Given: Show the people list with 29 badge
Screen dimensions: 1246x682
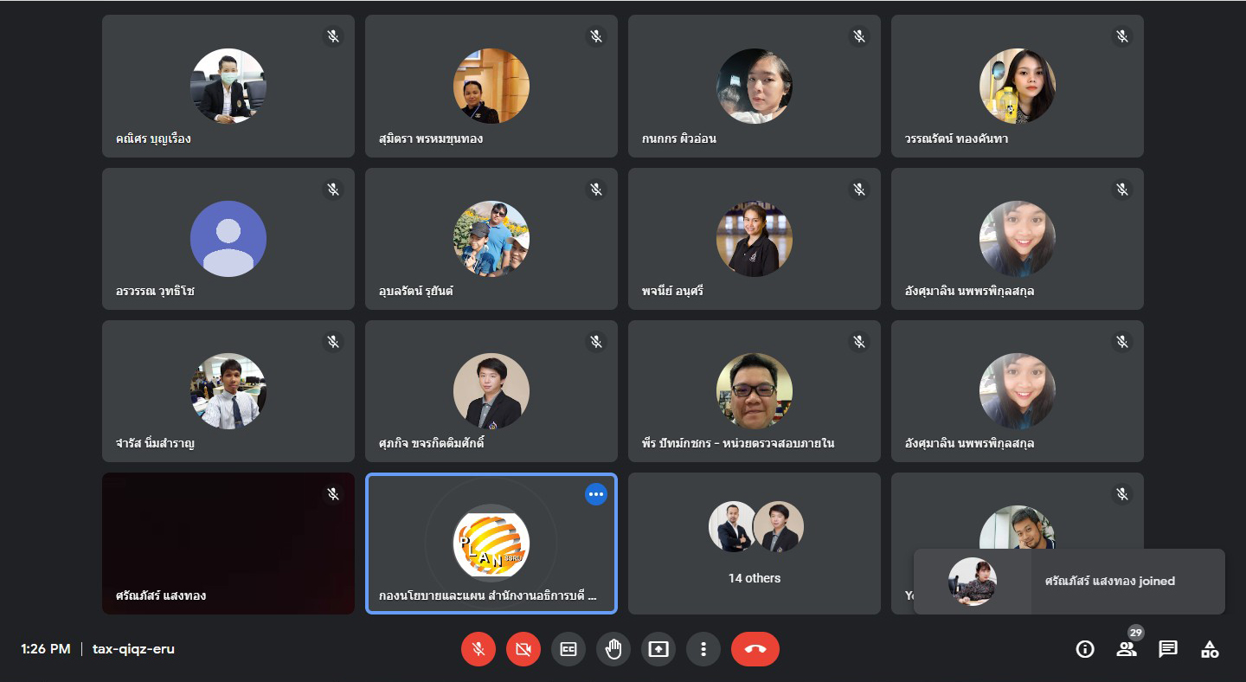Looking at the screenshot, I should (1127, 649).
